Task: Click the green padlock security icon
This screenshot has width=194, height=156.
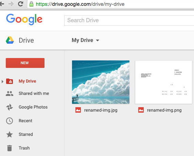Action: coord(31,4)
